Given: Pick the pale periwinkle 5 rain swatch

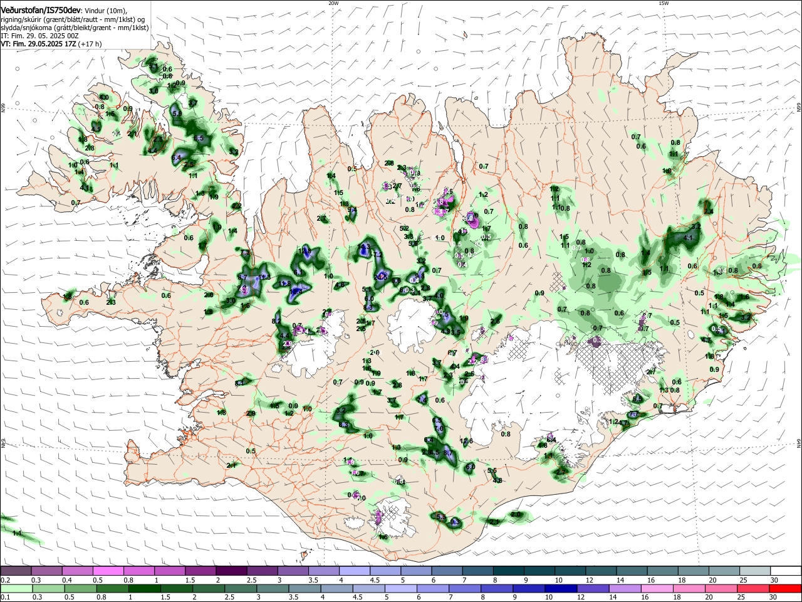Looking at the screenshot, I should click(401, 588).
